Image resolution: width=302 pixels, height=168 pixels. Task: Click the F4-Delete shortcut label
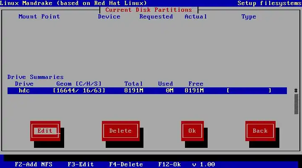126,164
